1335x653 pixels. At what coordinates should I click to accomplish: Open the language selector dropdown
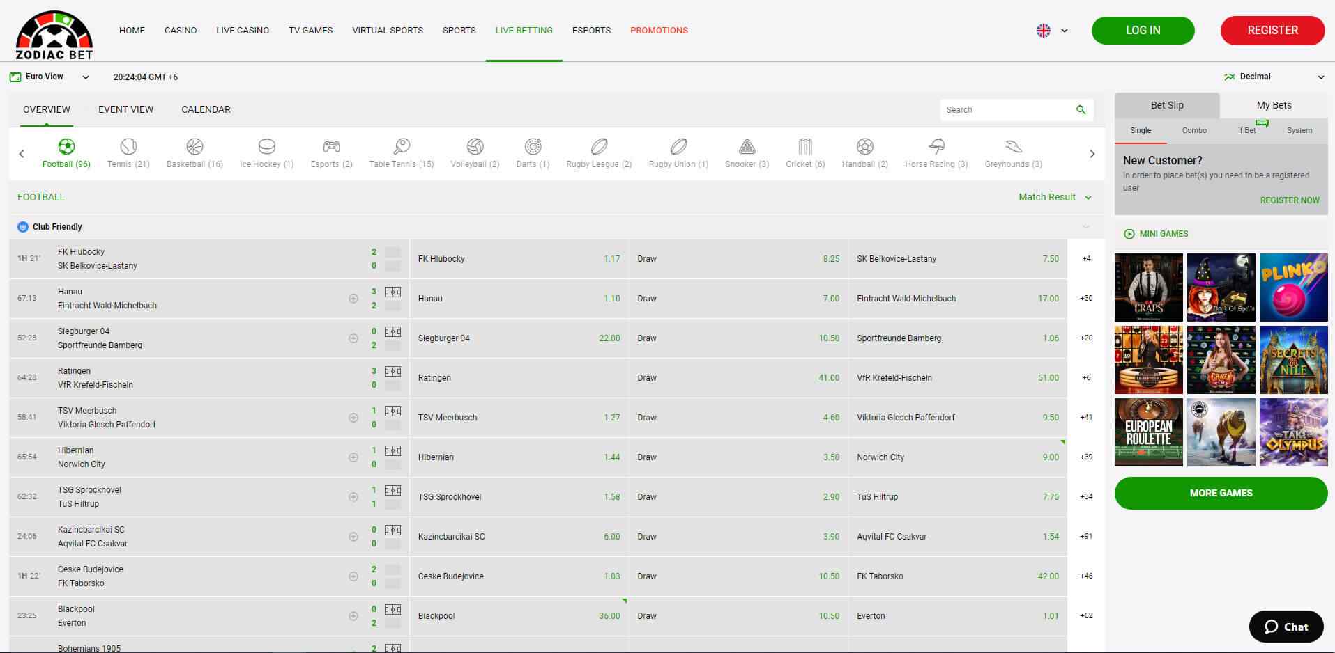pos(1052,31)
